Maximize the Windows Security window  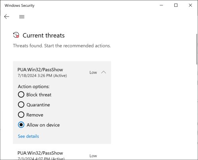click(176, 5)
